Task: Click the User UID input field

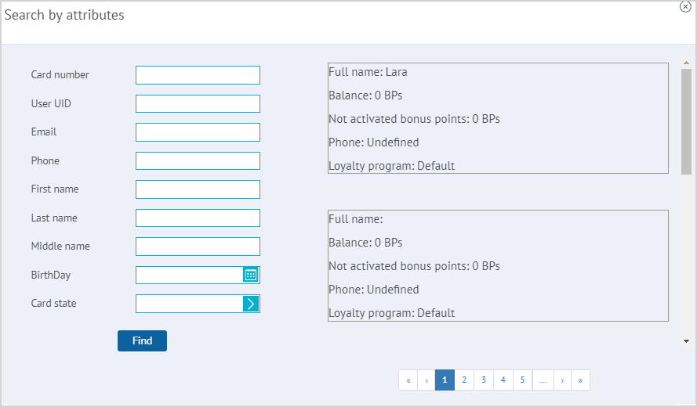Action: pyautogui.click(x=198, y=104)
